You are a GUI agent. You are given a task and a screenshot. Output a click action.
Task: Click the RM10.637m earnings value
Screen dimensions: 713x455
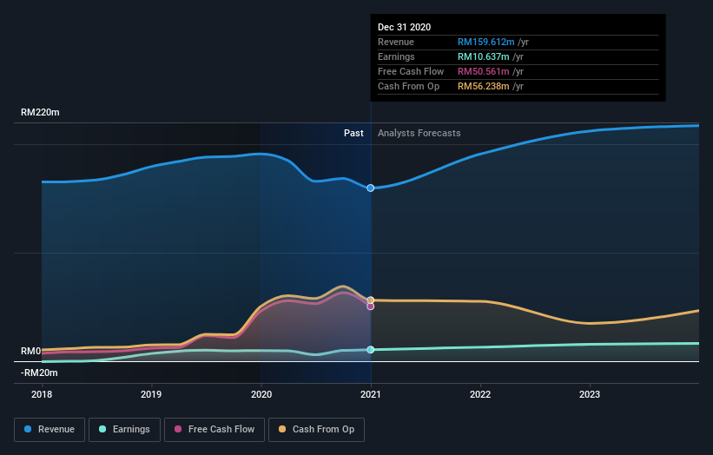pyautogui.click(x=484, y=56)
